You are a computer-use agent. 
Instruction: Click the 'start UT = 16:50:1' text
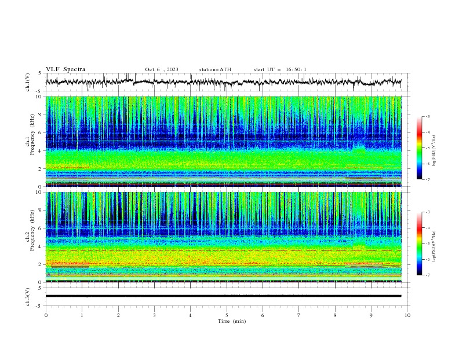pos(280,69)
